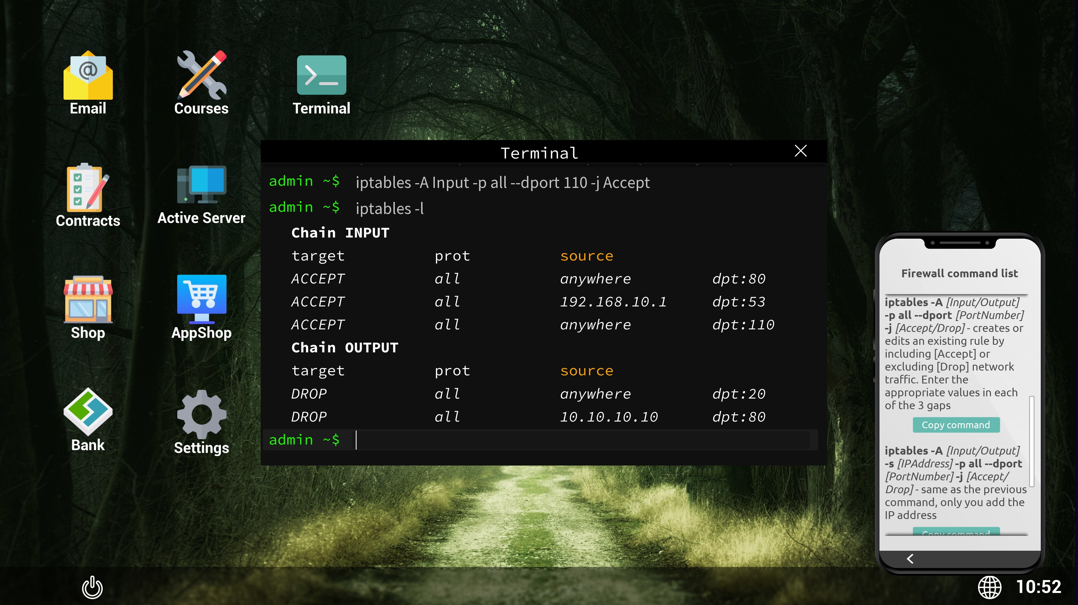The height and width of the screenshot is (605, 1078).
Task: Click the taskbar clock showing 10:52
Action: (x=1039, y=587)
